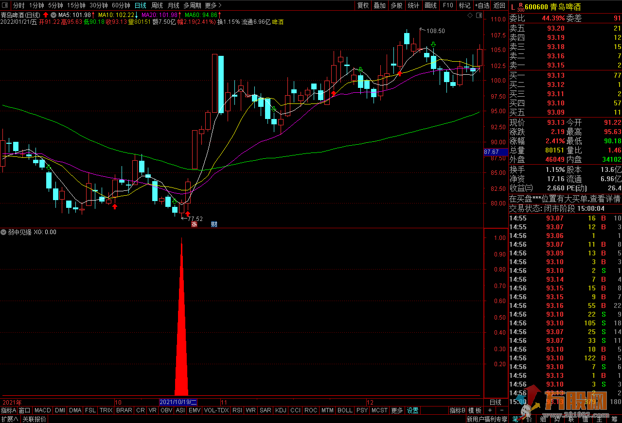This screenshot has height=423, width=622.
Task: Switch indicator to FSL
Action: [90, 410]
